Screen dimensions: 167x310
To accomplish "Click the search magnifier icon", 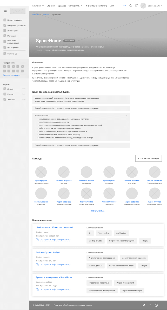I will click(130, 6).
